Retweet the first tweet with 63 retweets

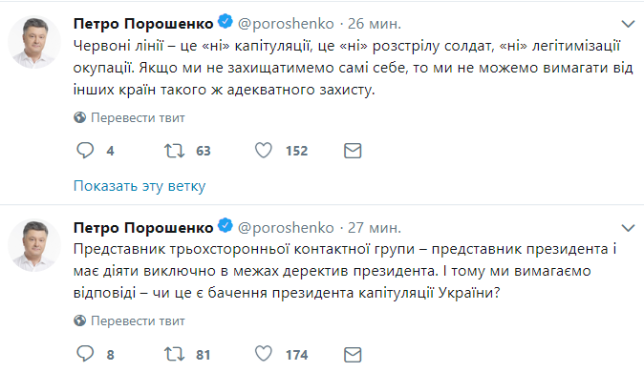click(x=175, y=151)
